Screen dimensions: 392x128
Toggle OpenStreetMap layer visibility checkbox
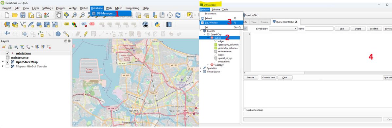8,62
